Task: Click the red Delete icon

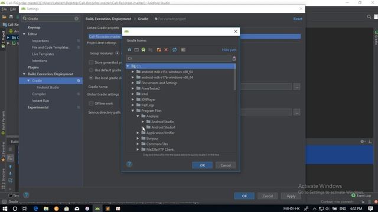Action: pos(166,49)
